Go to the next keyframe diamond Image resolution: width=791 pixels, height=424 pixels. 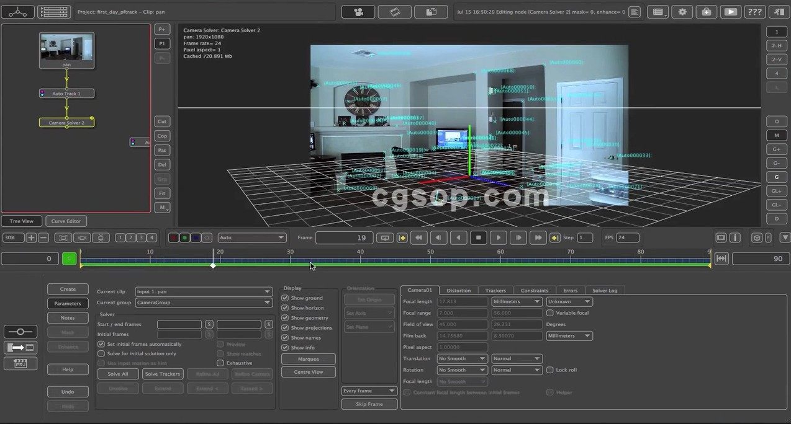click(x=554, y=237)
